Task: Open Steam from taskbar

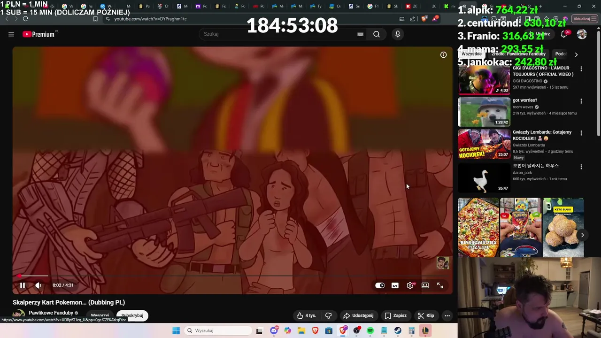Action: (x=398, y=330)
